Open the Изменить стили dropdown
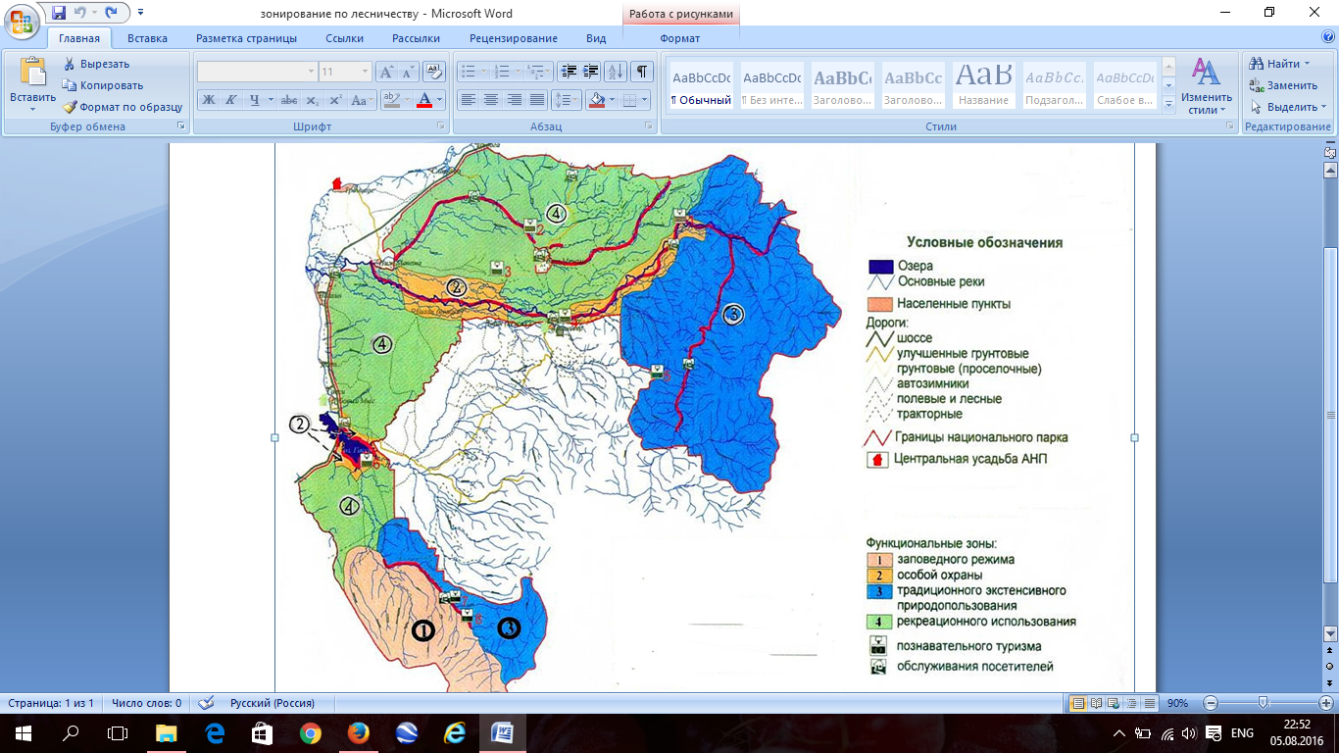The height and width of the screenshot is (753, 1339). coord(1206,86)
